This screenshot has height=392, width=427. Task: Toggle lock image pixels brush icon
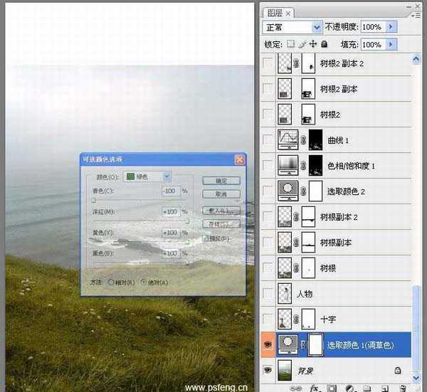[302, 44]
